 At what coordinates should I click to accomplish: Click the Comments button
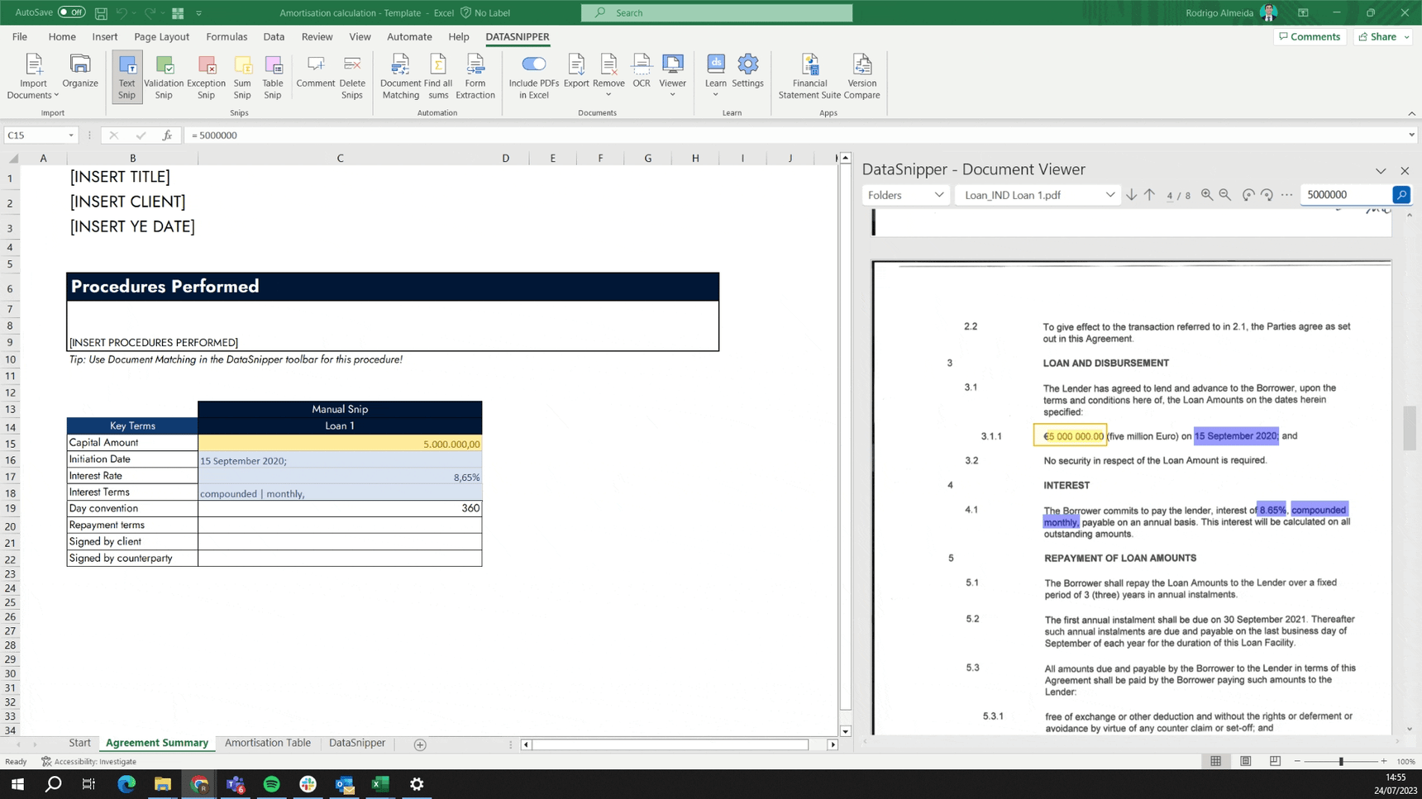coord(1310,36)
